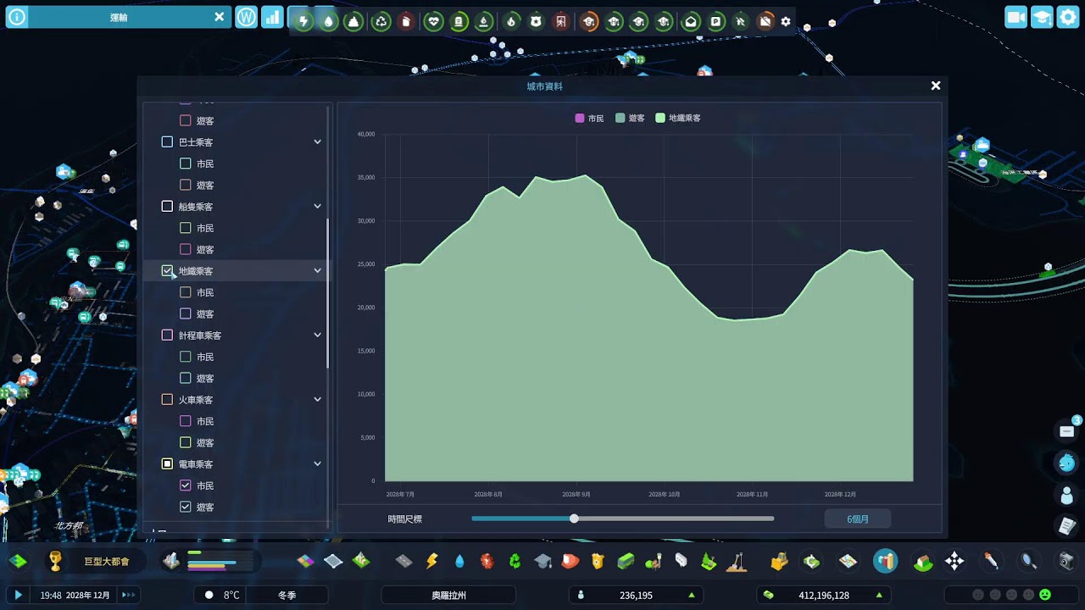The width and height of the screenshot is (1085, 610).
Task: Select the healthcare heart infoview icon
Action: 434,21
